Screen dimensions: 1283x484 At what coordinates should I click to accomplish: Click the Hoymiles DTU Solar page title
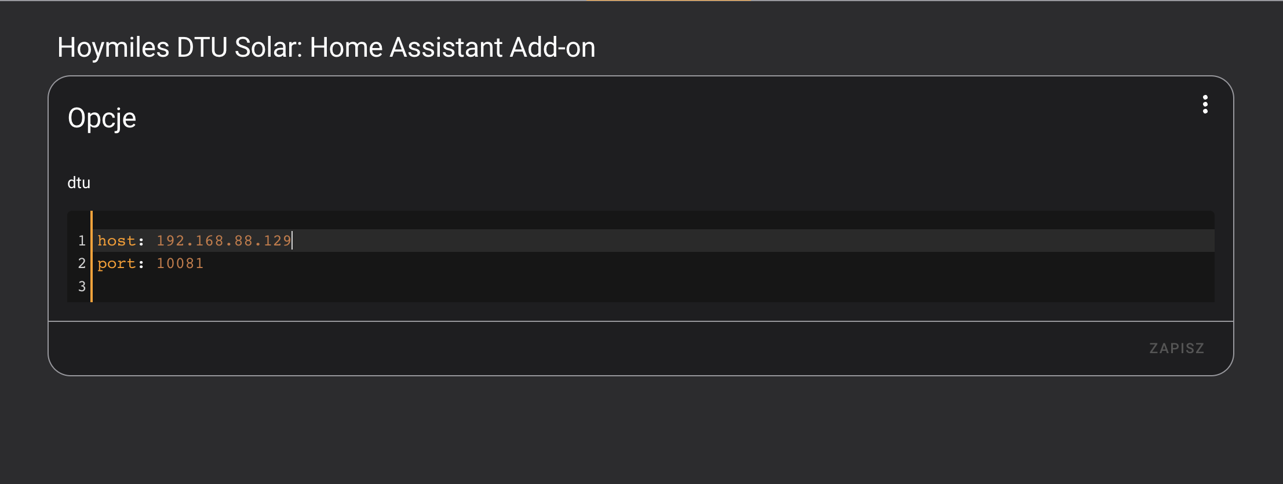click(x=326, y=47)
